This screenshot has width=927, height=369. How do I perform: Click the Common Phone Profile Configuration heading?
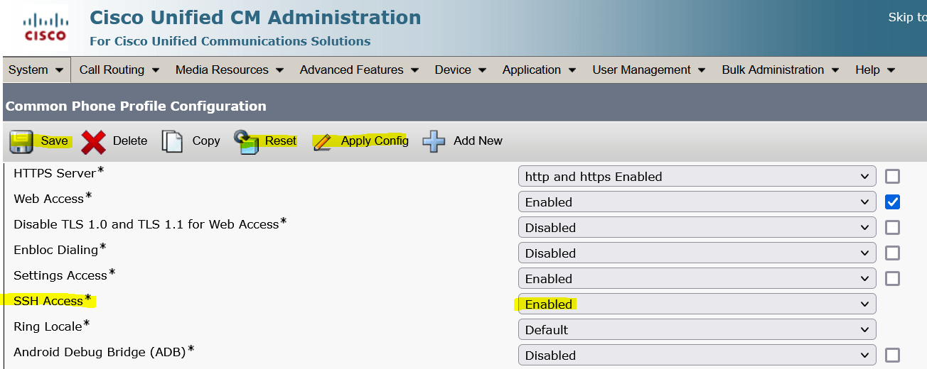pos(136,106)
